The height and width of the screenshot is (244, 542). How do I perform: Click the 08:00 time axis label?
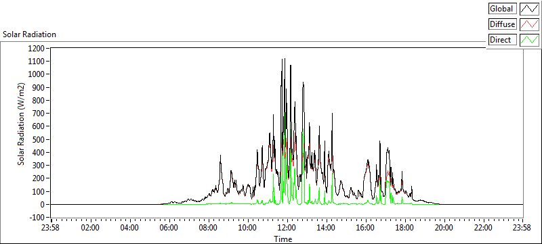209,228
